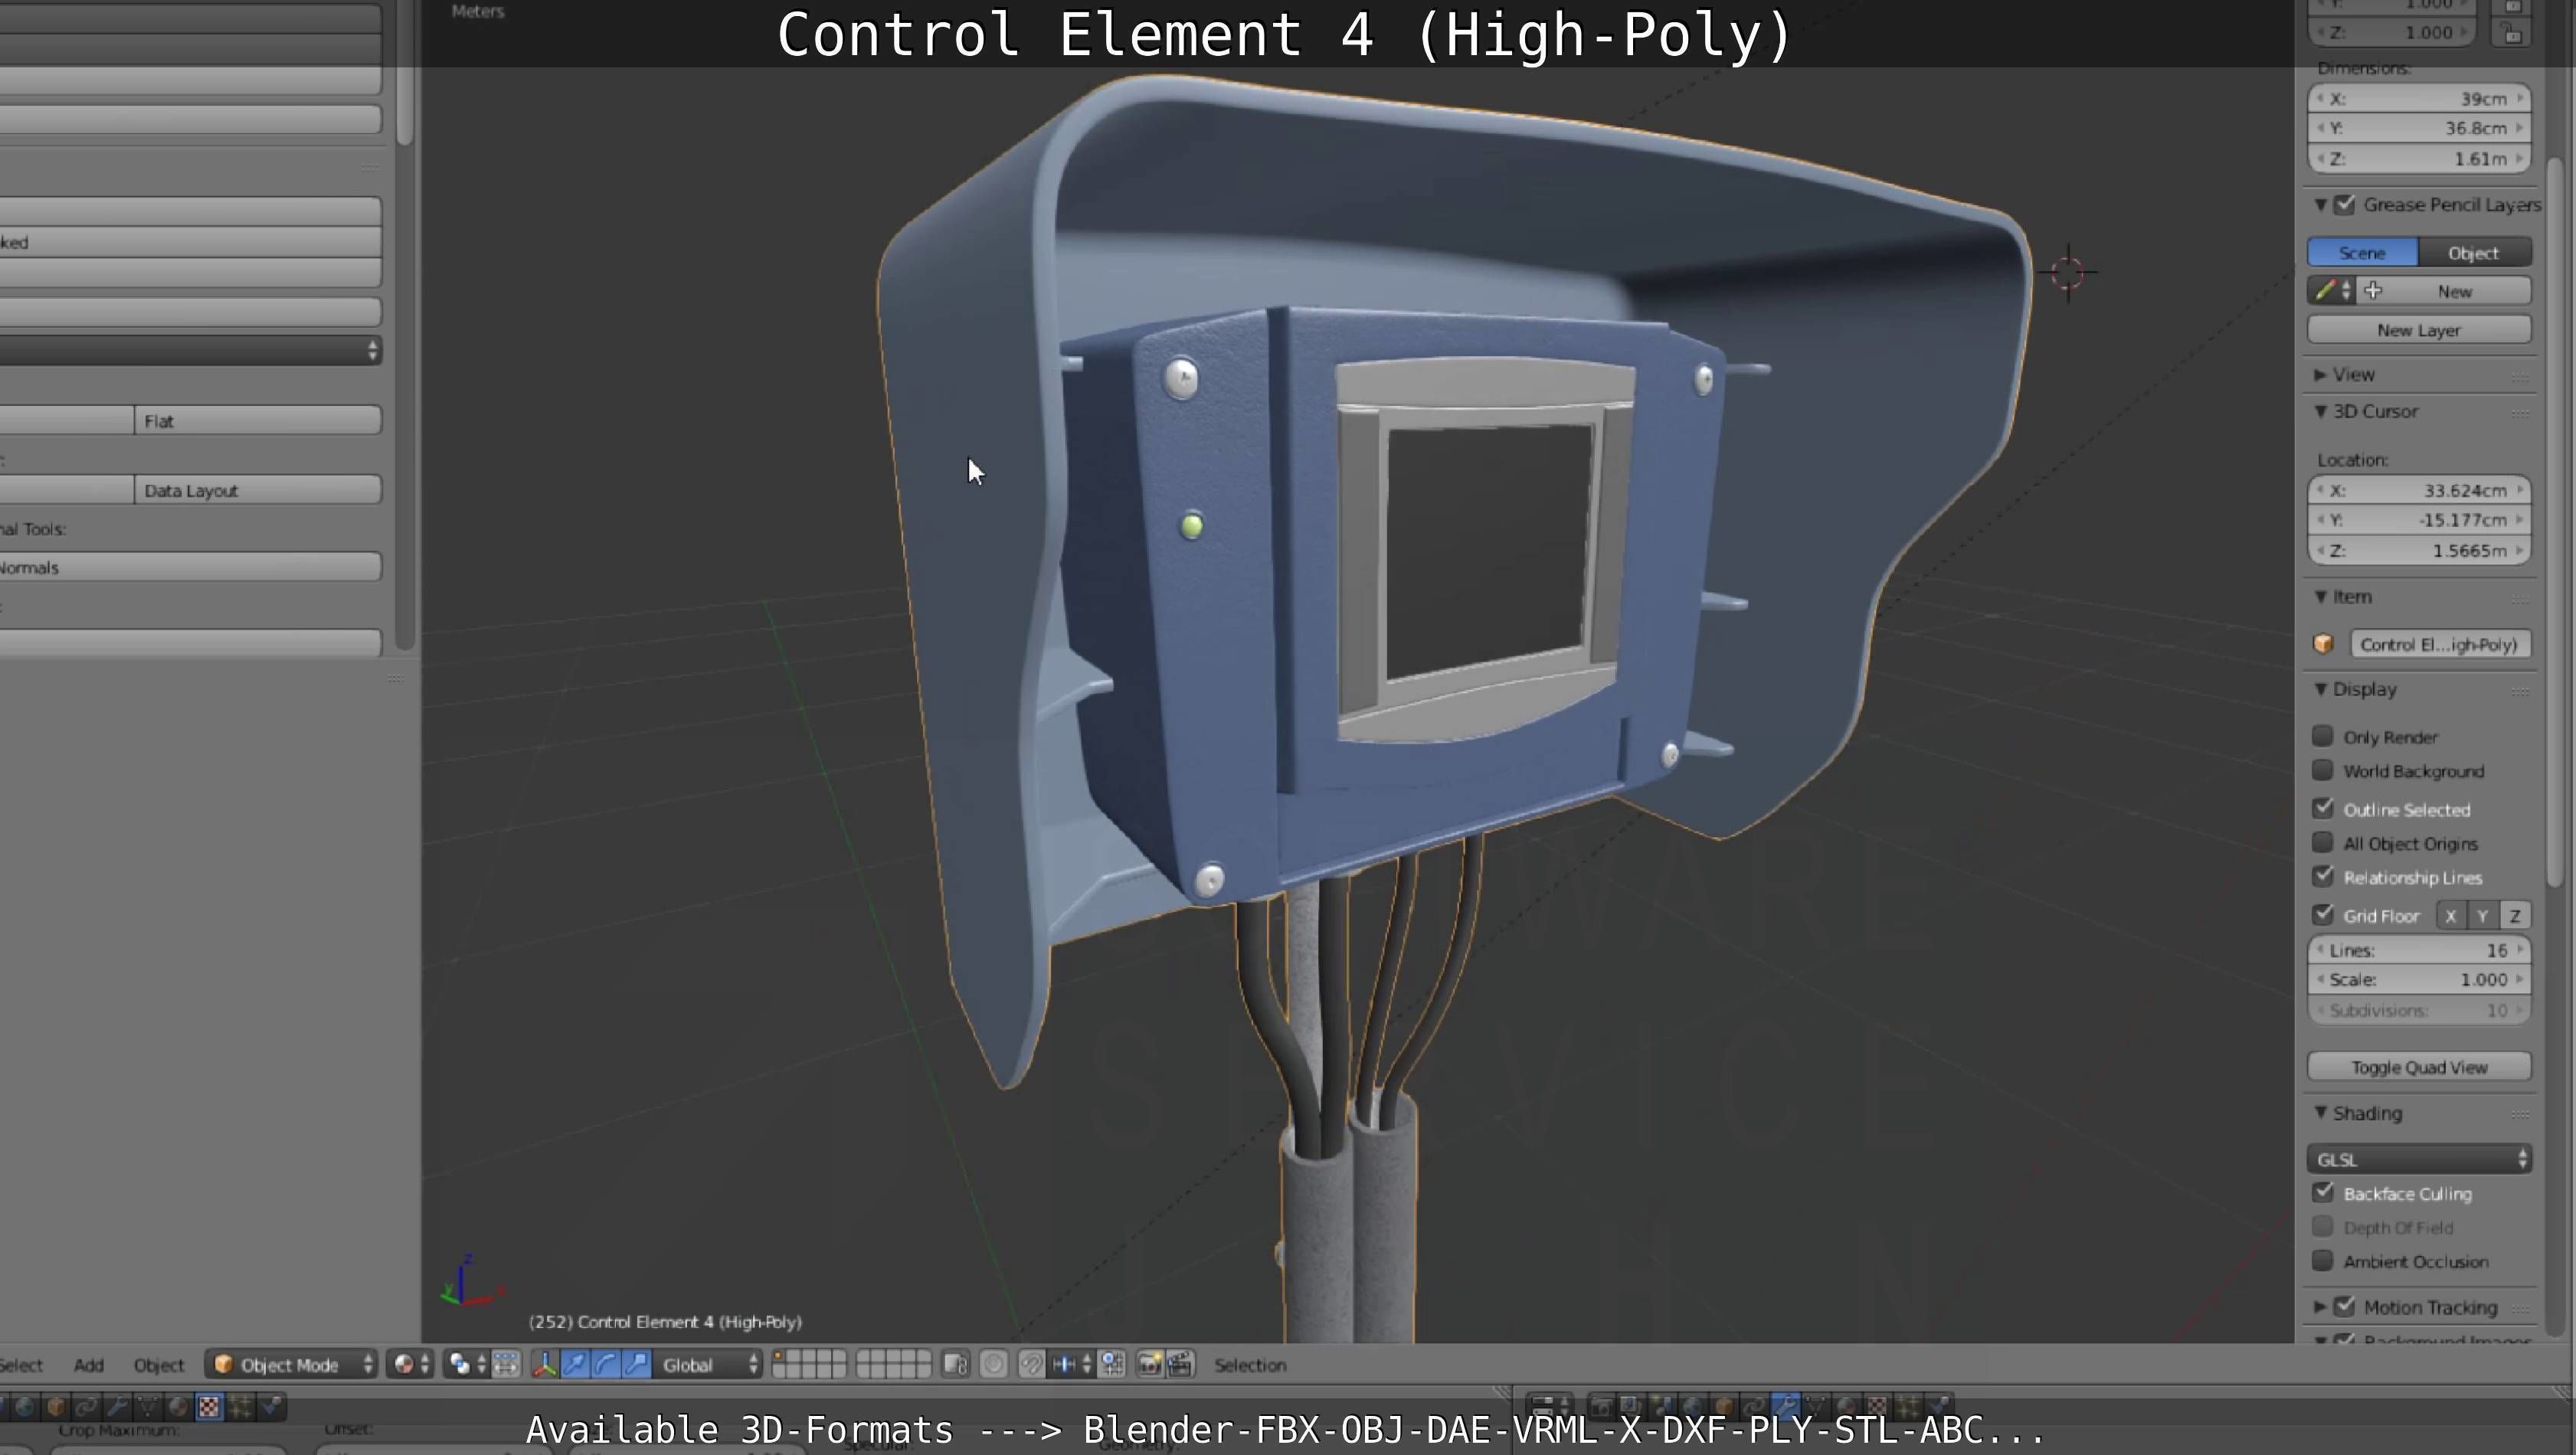Image resolution: width=2576 pixels, height=1455 pixels.
Task: Toggle the 3D manipulator widget icon
Action: 545,1364
